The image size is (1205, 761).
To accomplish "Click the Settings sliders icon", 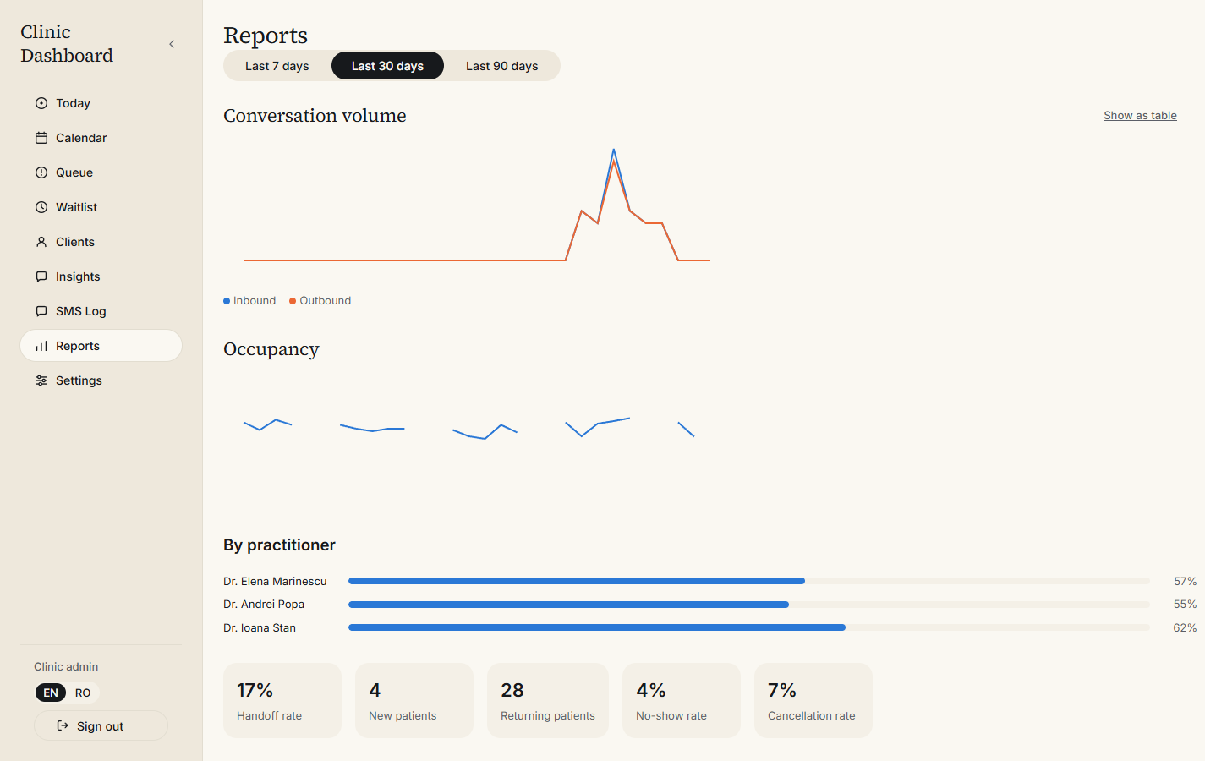I will pyautogui.click(x=41, y=380).
